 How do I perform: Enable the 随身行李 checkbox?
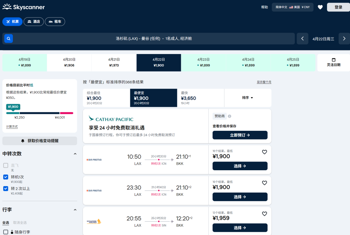coord(6,232)
